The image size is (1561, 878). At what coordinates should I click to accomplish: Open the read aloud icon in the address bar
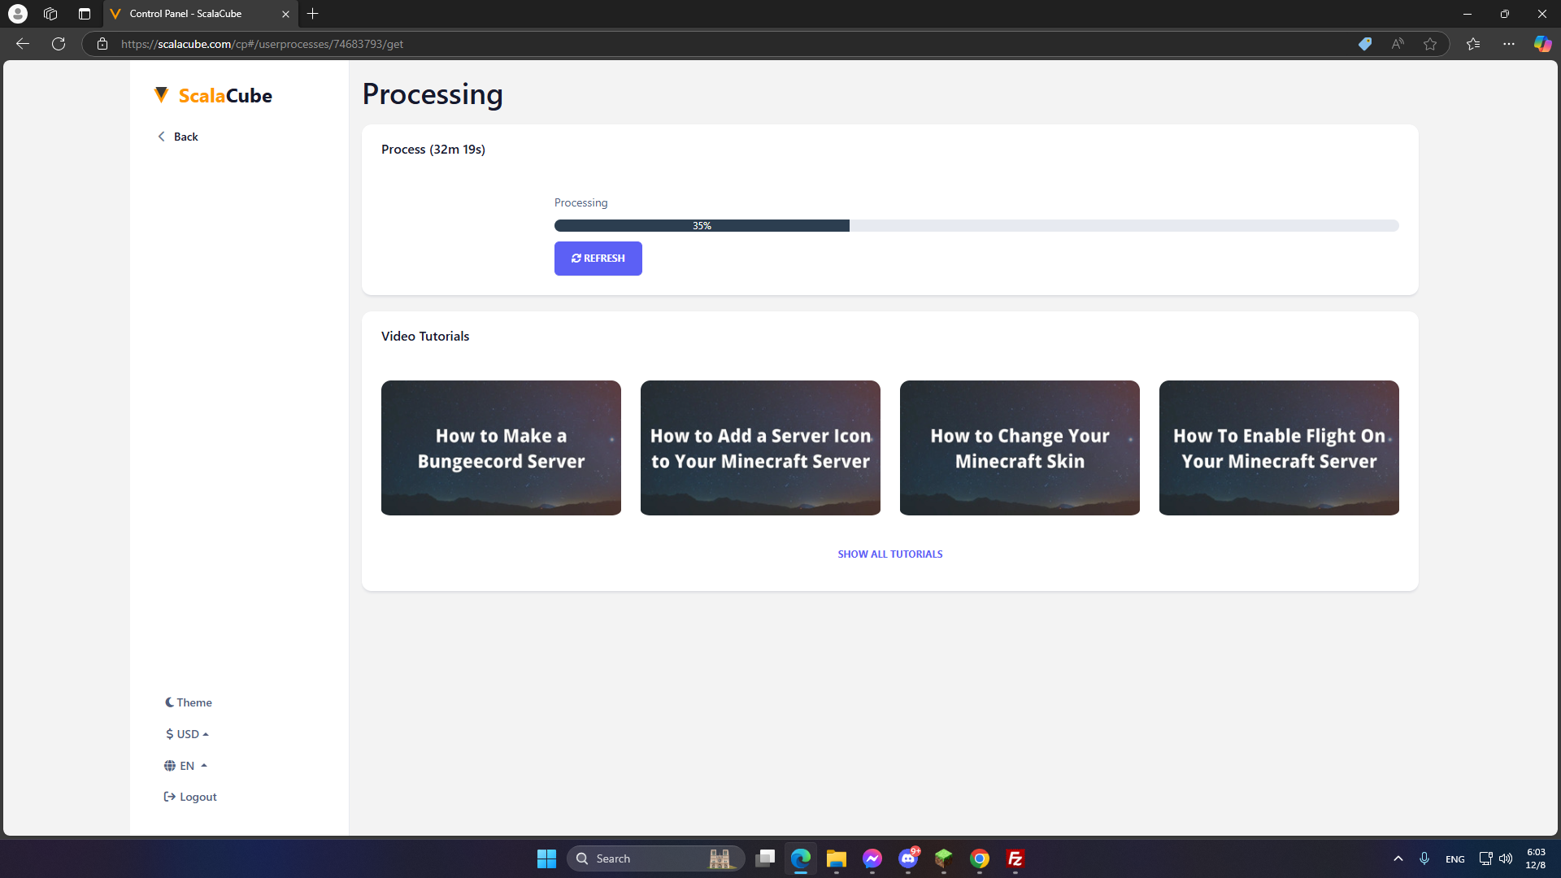pyautogui.click(x=1398, y=44)
